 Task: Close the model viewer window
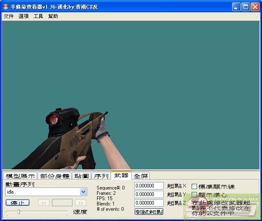[x=255, y=7]
